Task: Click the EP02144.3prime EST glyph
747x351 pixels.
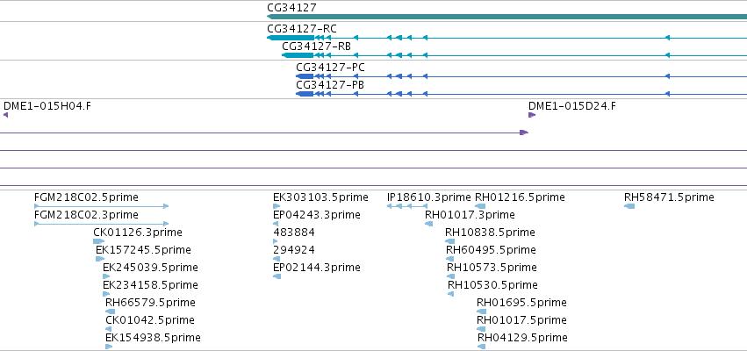Action: coord(277,276)
